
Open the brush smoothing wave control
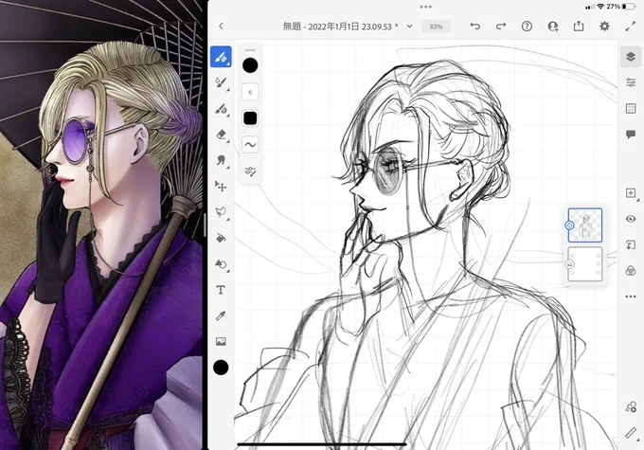pos(250,145)
